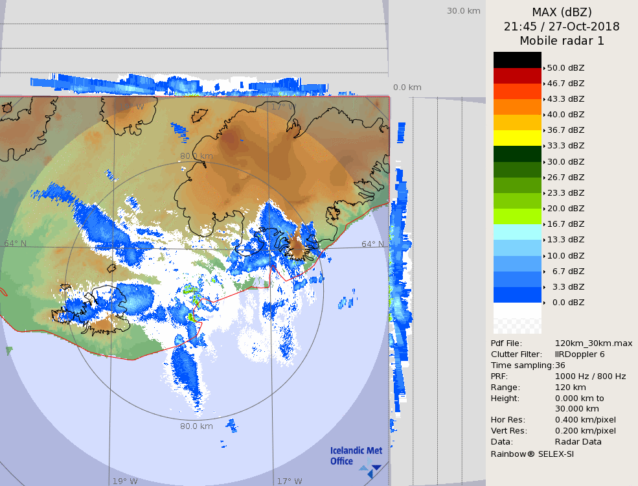Click the upper 80.0 km range ring label
The image size is (638, 486).
(x=196, y=156)
